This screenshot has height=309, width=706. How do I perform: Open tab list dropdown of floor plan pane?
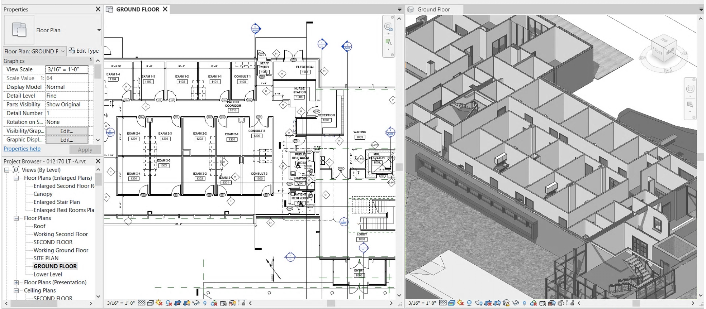coord(399,9)
